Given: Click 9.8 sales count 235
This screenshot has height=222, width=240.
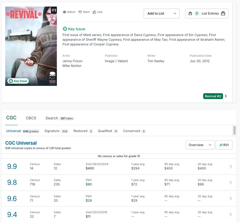Looking at the screenshot, I should coord(57,184).
